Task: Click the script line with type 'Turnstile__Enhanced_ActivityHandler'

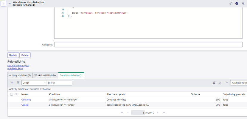Action: tap(100, 13)
